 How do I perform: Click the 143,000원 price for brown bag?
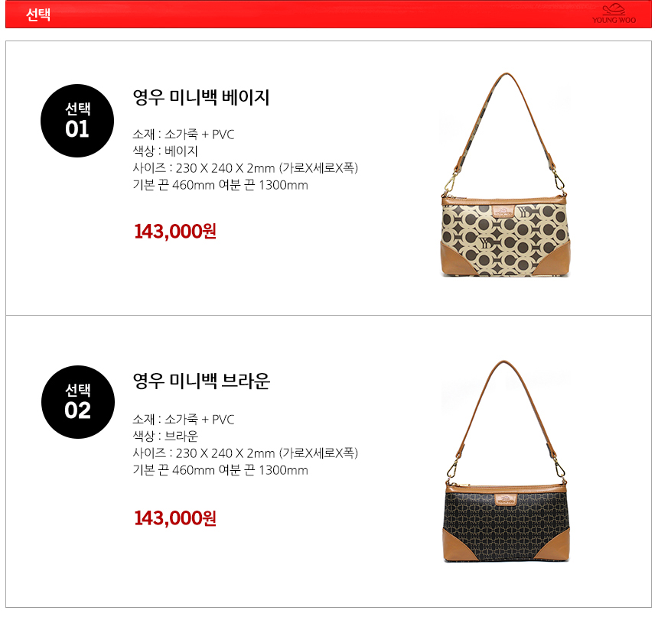(175, 518)
